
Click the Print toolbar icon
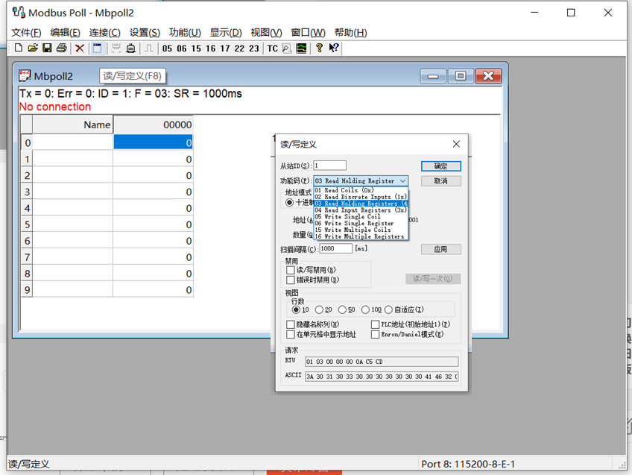(x=60, y=48)
